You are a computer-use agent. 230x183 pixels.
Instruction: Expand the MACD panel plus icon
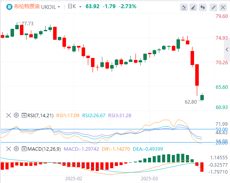pos(24,149)
